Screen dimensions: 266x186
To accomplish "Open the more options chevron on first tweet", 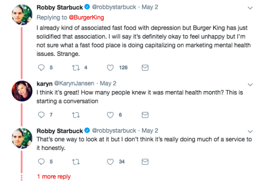I will coord(250,8).
